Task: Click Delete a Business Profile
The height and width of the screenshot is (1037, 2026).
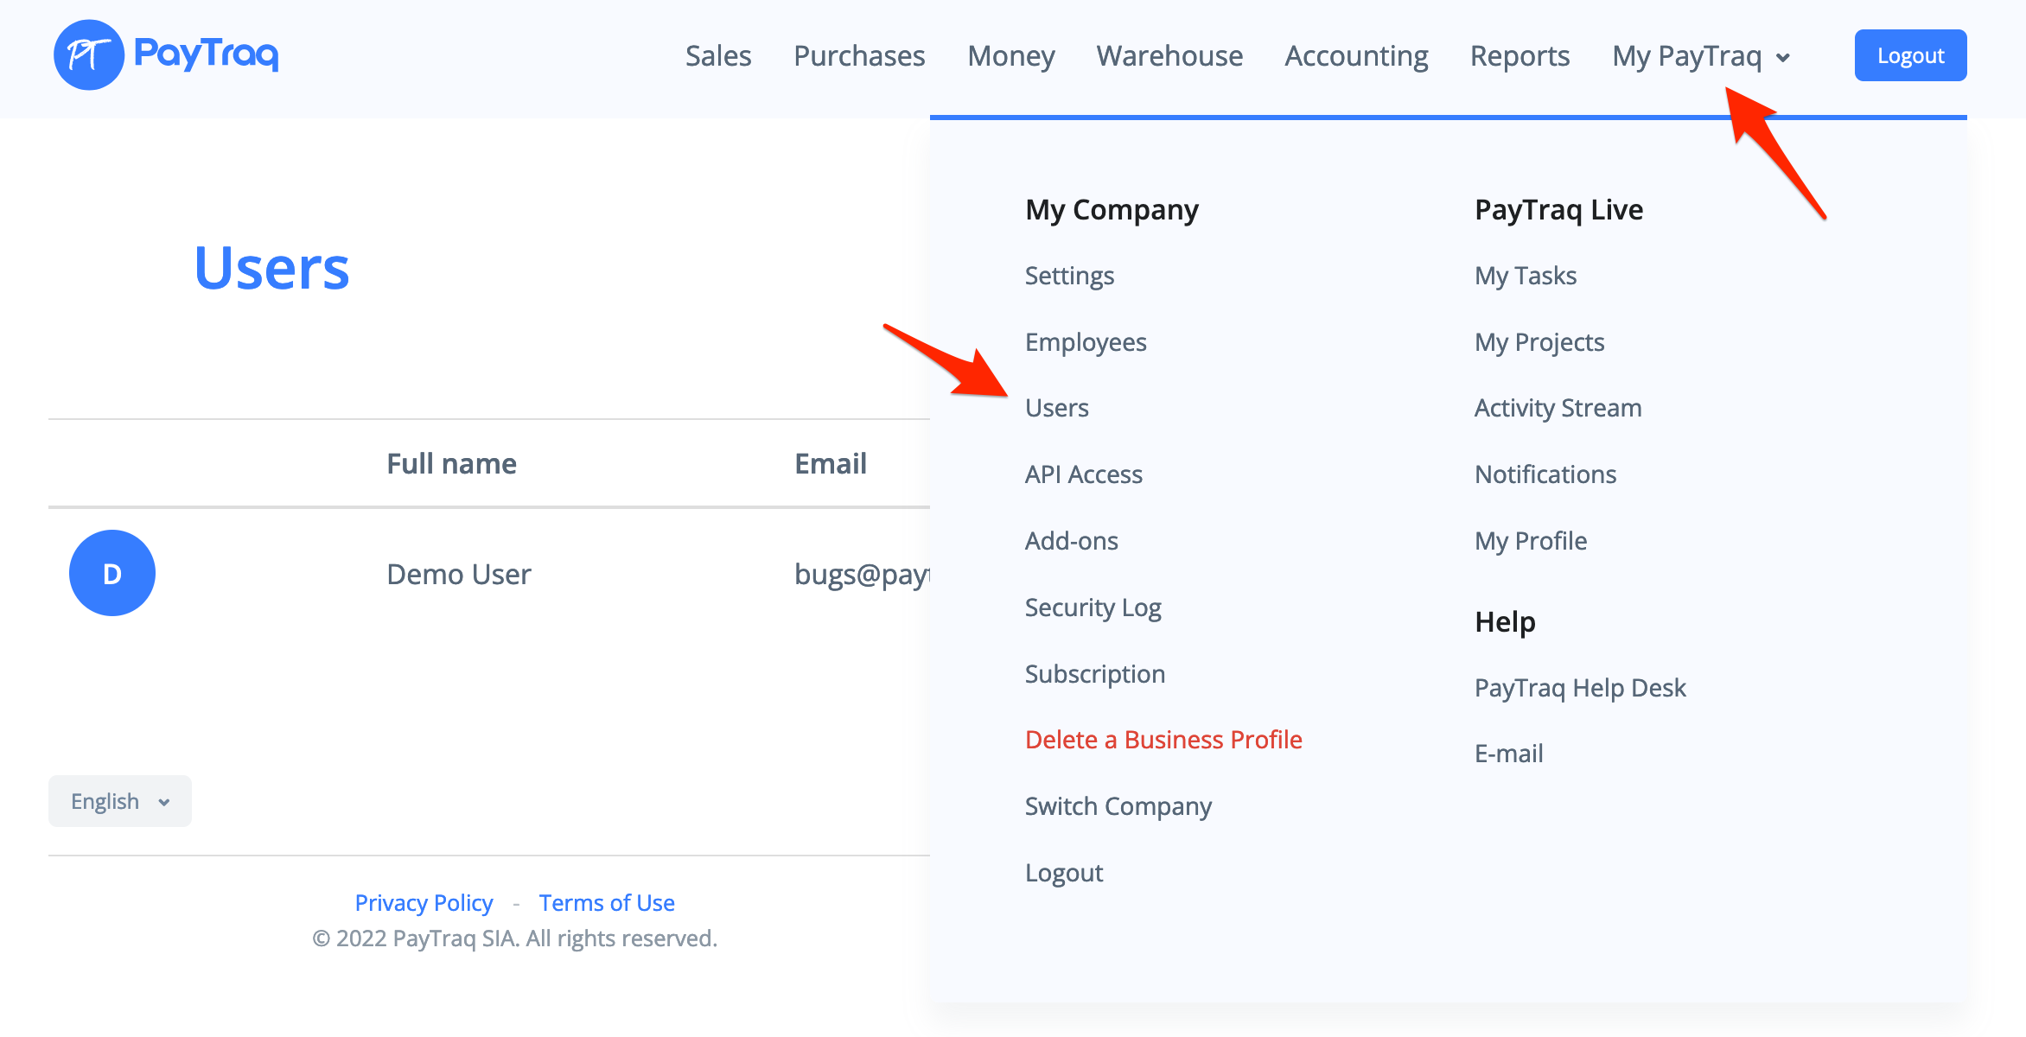Action: (x=1163, y=740)
